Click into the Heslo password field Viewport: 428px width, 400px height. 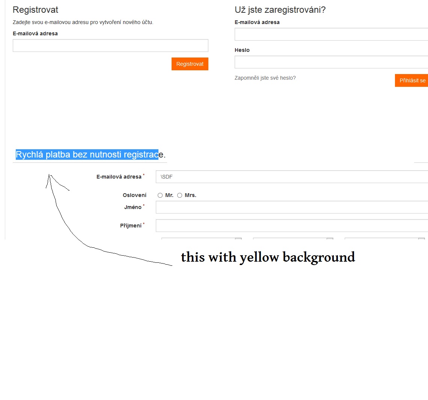tap(331, 62)
